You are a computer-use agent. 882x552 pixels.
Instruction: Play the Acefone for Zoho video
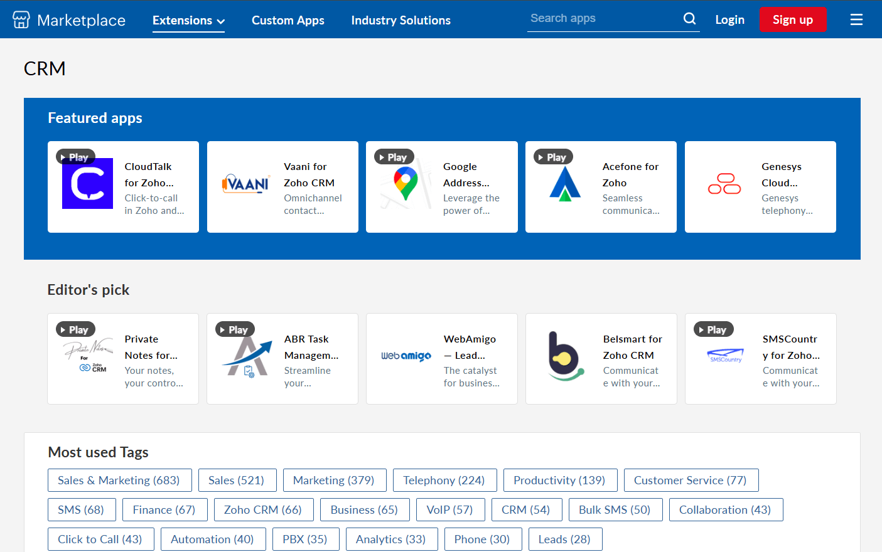click(553, 157)
